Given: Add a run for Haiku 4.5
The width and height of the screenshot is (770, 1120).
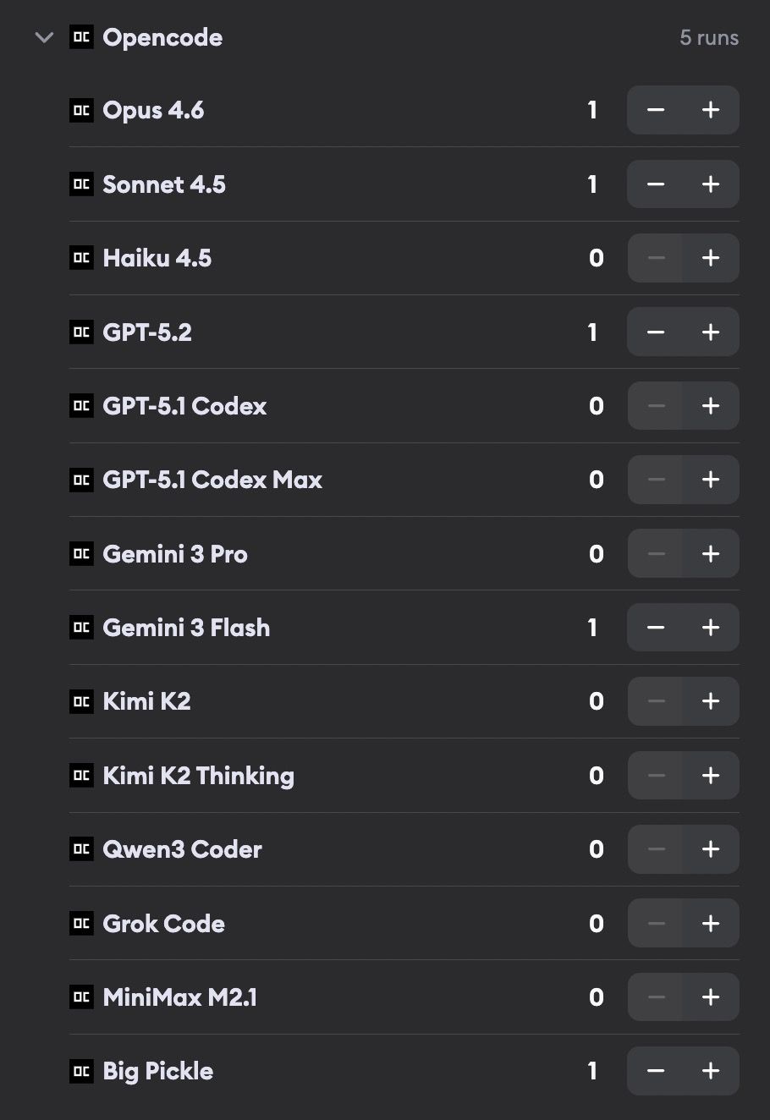Looking at the screenshot, I should pyautogui.click(x=711, y=258).
